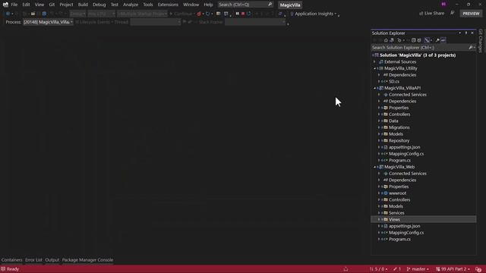Open the Package Manager Console tab
486x273 pixels.
coord(88,260)
